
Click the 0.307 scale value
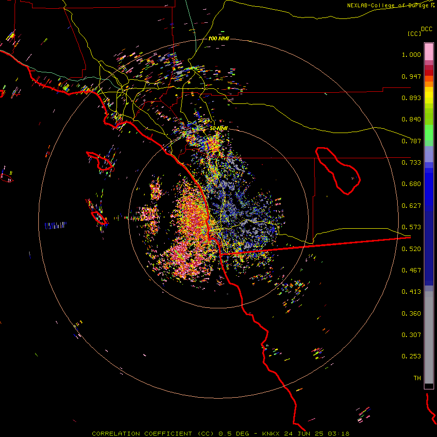coord(411,335)
